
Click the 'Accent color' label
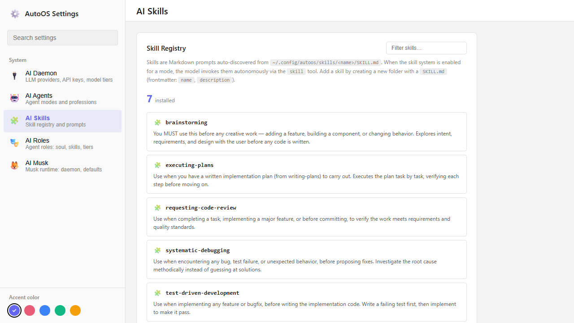tap(24, 297)
